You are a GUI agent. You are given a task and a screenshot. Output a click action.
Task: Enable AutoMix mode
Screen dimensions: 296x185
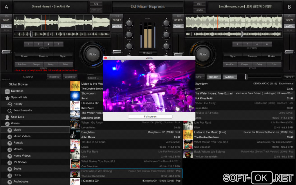click(x=230, y=77)
